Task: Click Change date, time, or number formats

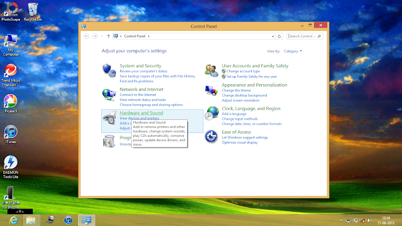Action: [x=251, y=124]
